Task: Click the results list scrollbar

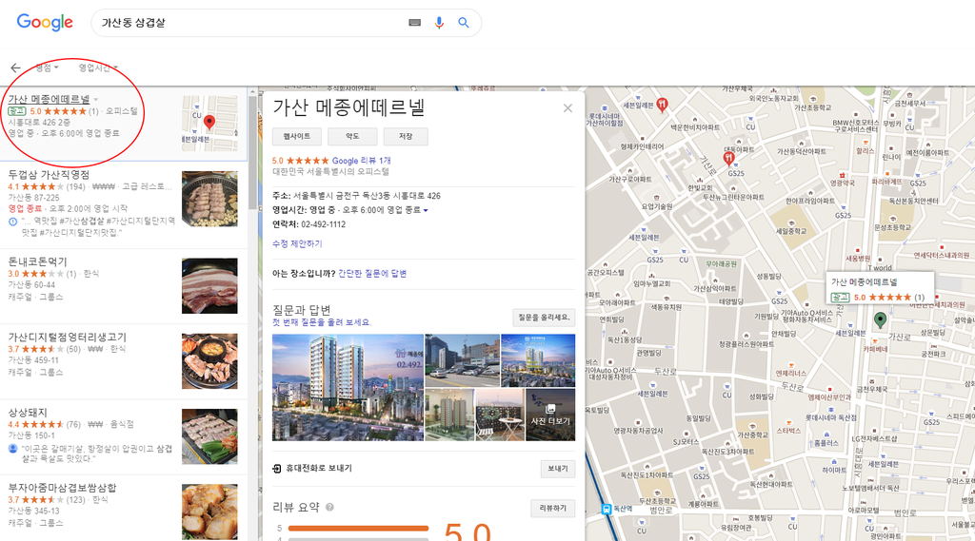Action: [251, 152]
